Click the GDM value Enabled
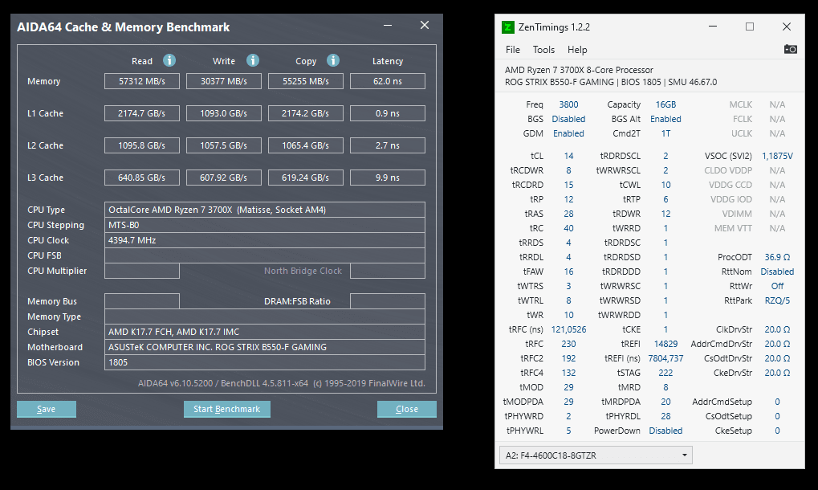Image resolution: width=818 pixels, height=490 pixels. pos(568,133)
